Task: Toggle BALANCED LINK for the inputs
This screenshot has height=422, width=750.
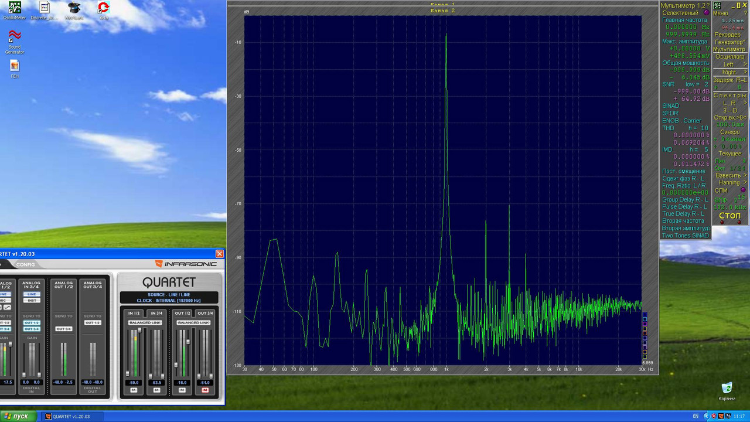Action: tap(145, 323)
